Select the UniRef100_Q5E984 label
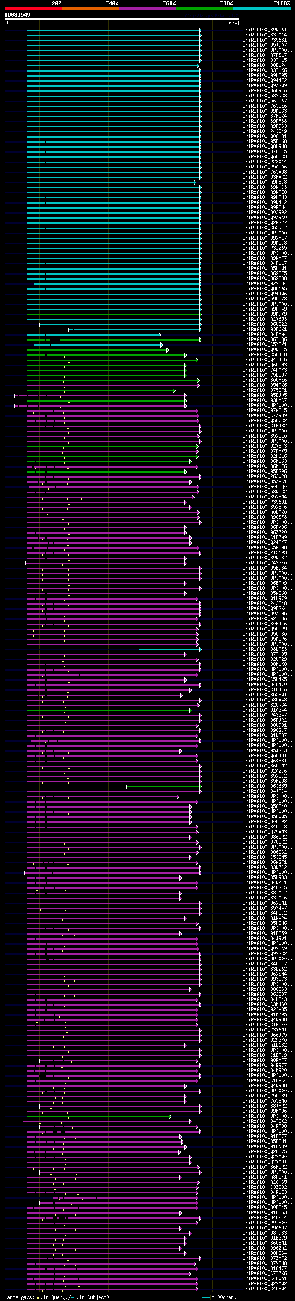This screenshot has width=295, height=1301. point(264,568)
